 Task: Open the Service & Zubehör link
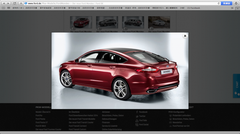point(110,126)
